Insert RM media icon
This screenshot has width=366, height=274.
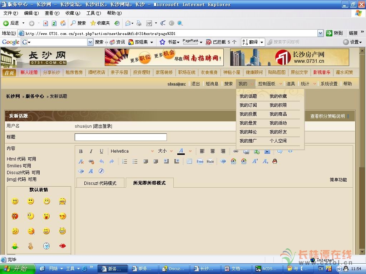(223, 162)
